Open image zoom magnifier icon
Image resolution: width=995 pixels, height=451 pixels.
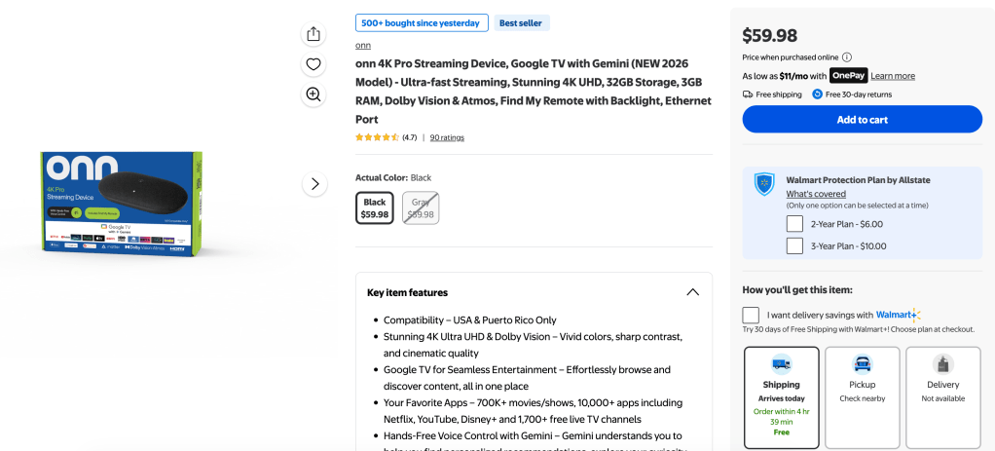point(313,94)
